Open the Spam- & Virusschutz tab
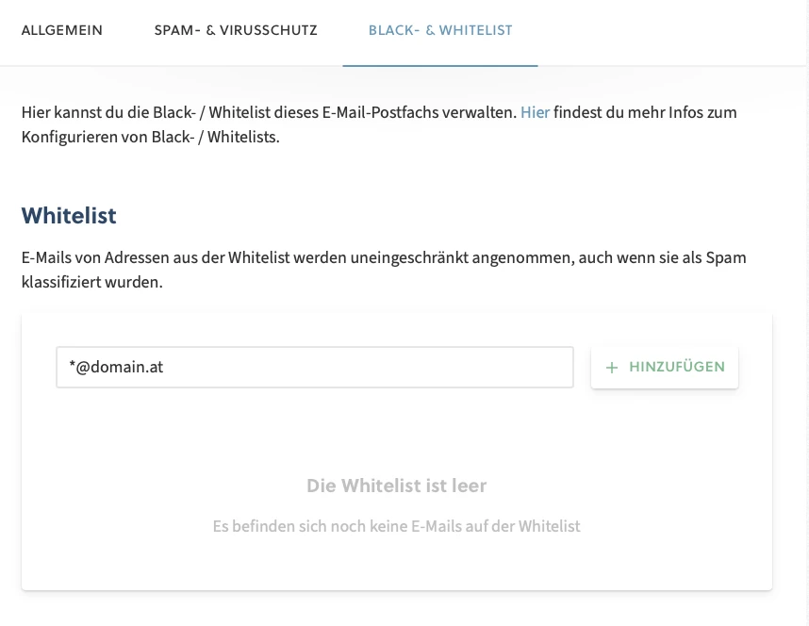The width and height of the screenshot is (809, 626). point(236,30)
